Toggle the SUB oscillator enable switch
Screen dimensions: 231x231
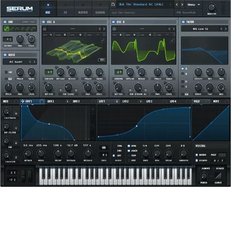point(5,22)
